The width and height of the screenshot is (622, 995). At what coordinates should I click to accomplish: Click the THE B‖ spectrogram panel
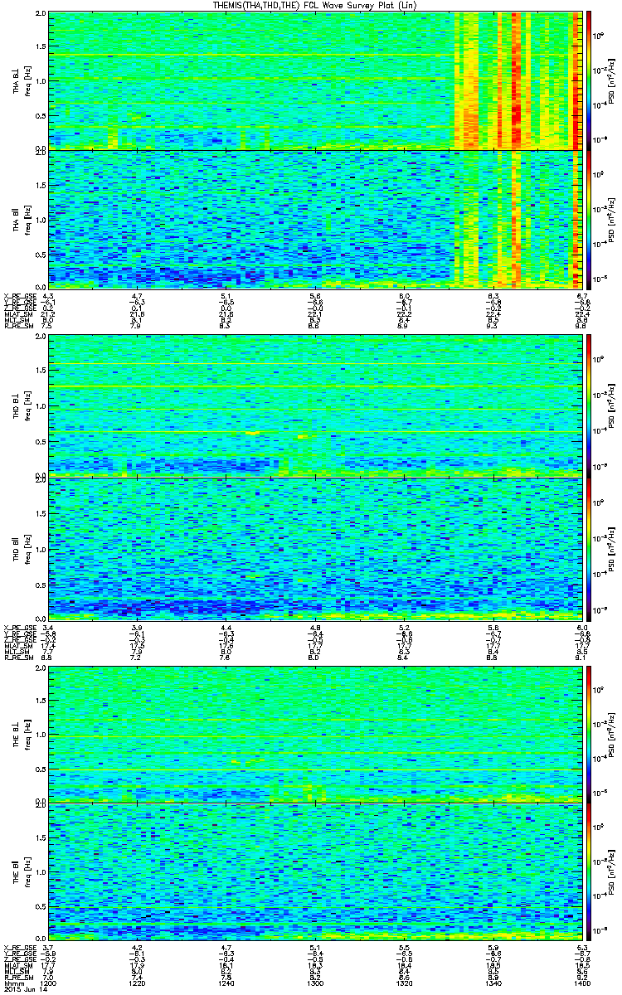point(316,871)
